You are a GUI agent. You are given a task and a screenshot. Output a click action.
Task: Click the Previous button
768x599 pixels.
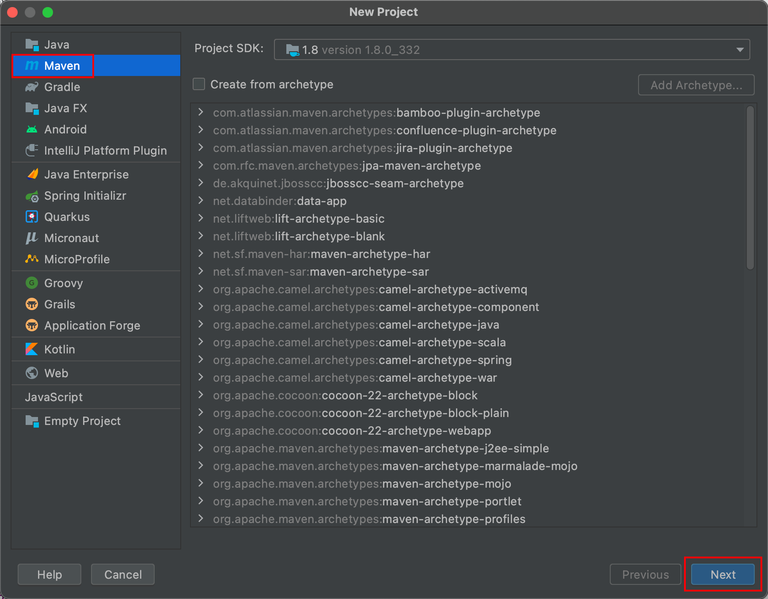click(646, 574)
